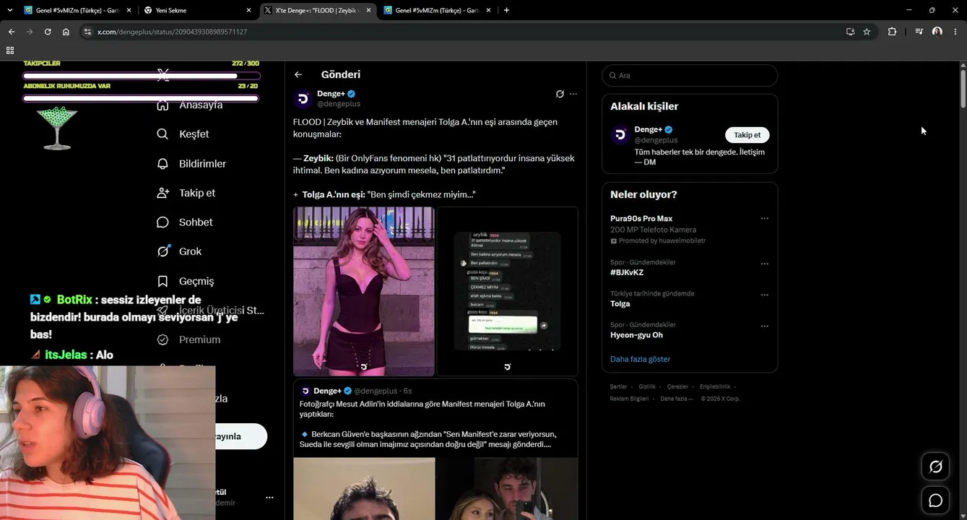The width and height of the screenshot is (967, 520).
Task: Open the Denge+ avatar at the post header
Action: pos(303,99)
